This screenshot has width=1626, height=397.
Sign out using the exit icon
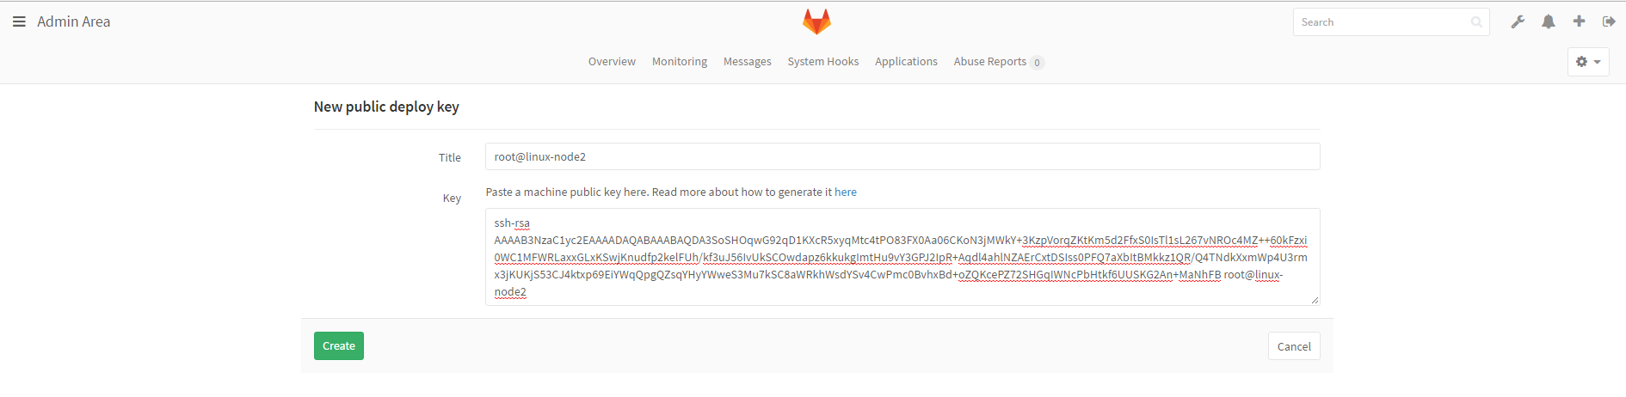[1608, 21]
